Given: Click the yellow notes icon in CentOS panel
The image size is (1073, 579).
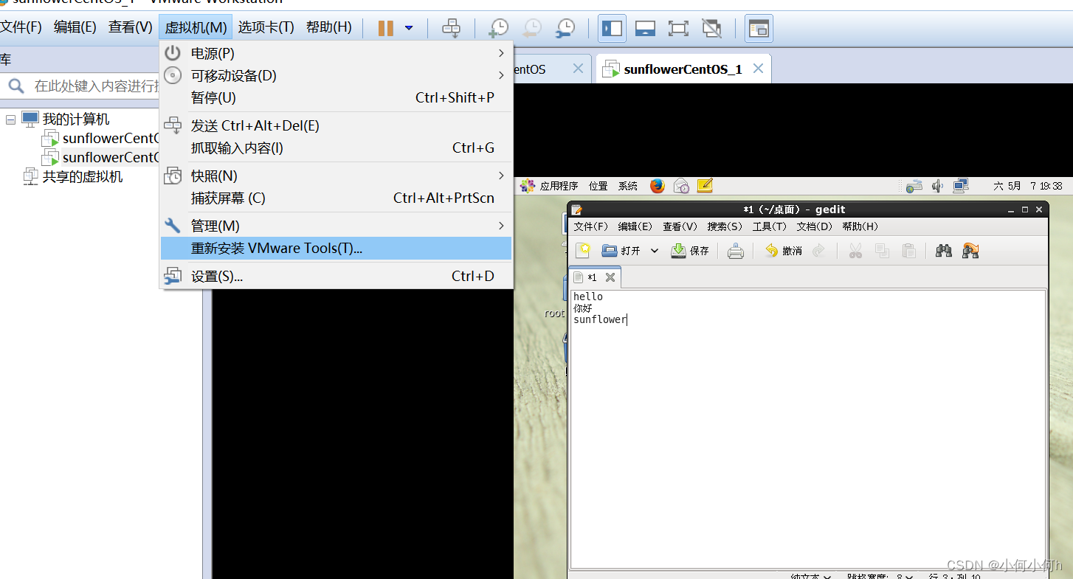Looking at the screenshot, I should (705, 186).
